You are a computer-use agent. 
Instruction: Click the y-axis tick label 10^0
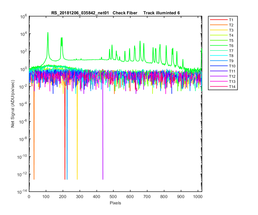(x=24, y=69)
